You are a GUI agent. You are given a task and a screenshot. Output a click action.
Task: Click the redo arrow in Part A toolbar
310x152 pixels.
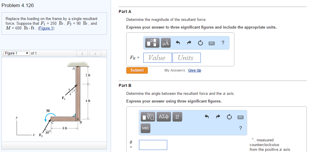coord(189,43)
